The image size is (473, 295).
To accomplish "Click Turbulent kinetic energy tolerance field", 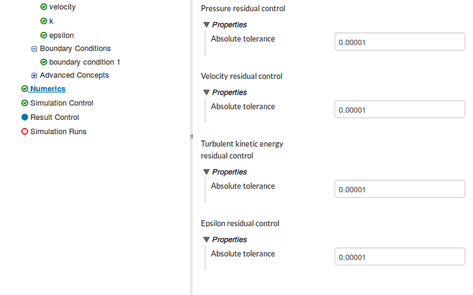I will tap(400, 190).
